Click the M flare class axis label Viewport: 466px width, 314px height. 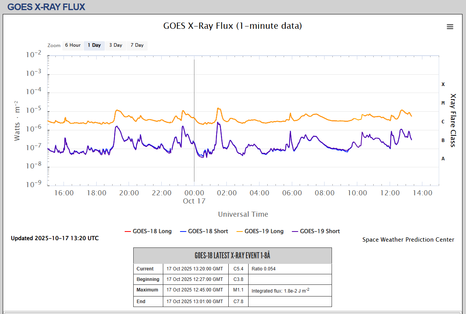(x=443, y=103)
